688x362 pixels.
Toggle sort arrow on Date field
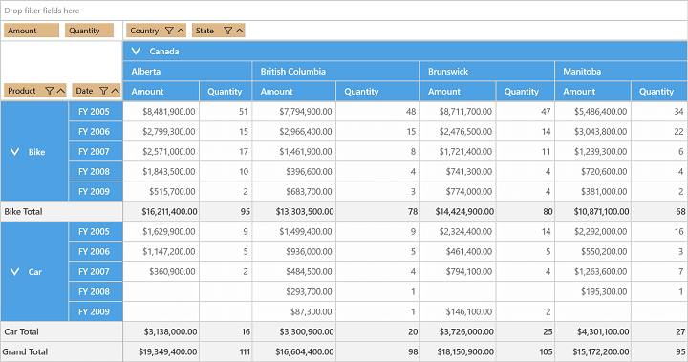point(115,91)
